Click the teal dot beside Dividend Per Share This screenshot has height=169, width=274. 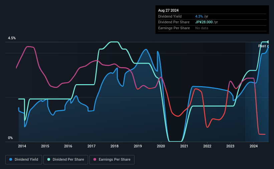click(x=49, y=160)
